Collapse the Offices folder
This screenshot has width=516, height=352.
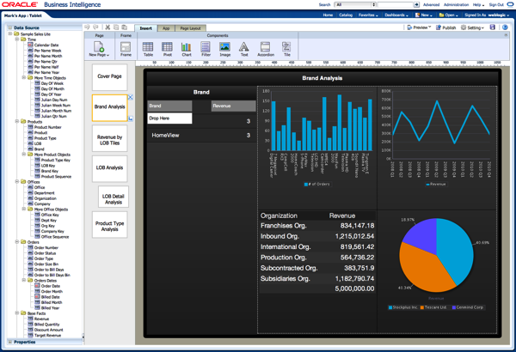pos(17,182)
